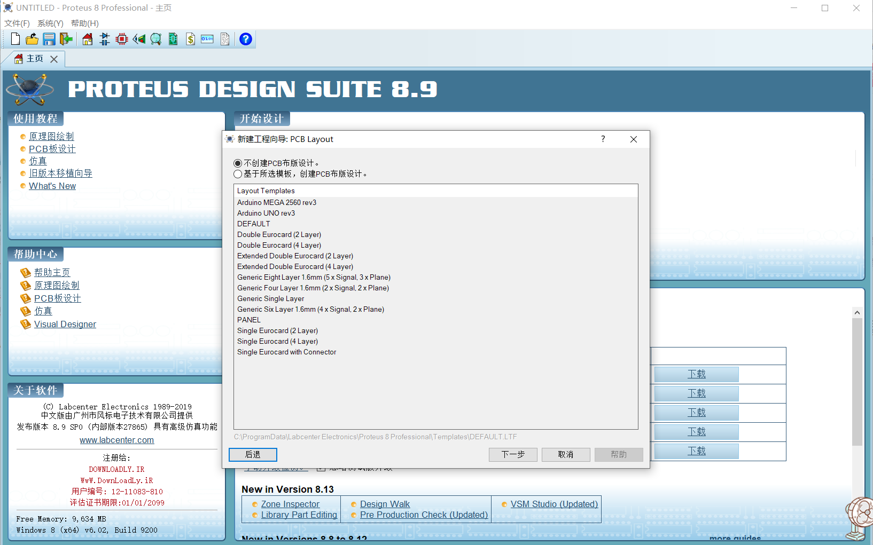Select Single Eurocard (2 Layer) template
873x545 pixels.
tap(435, 330)
